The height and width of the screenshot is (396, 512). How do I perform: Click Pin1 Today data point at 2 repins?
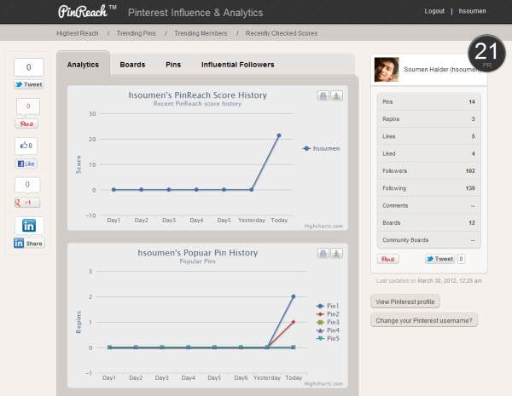(294, 296)
